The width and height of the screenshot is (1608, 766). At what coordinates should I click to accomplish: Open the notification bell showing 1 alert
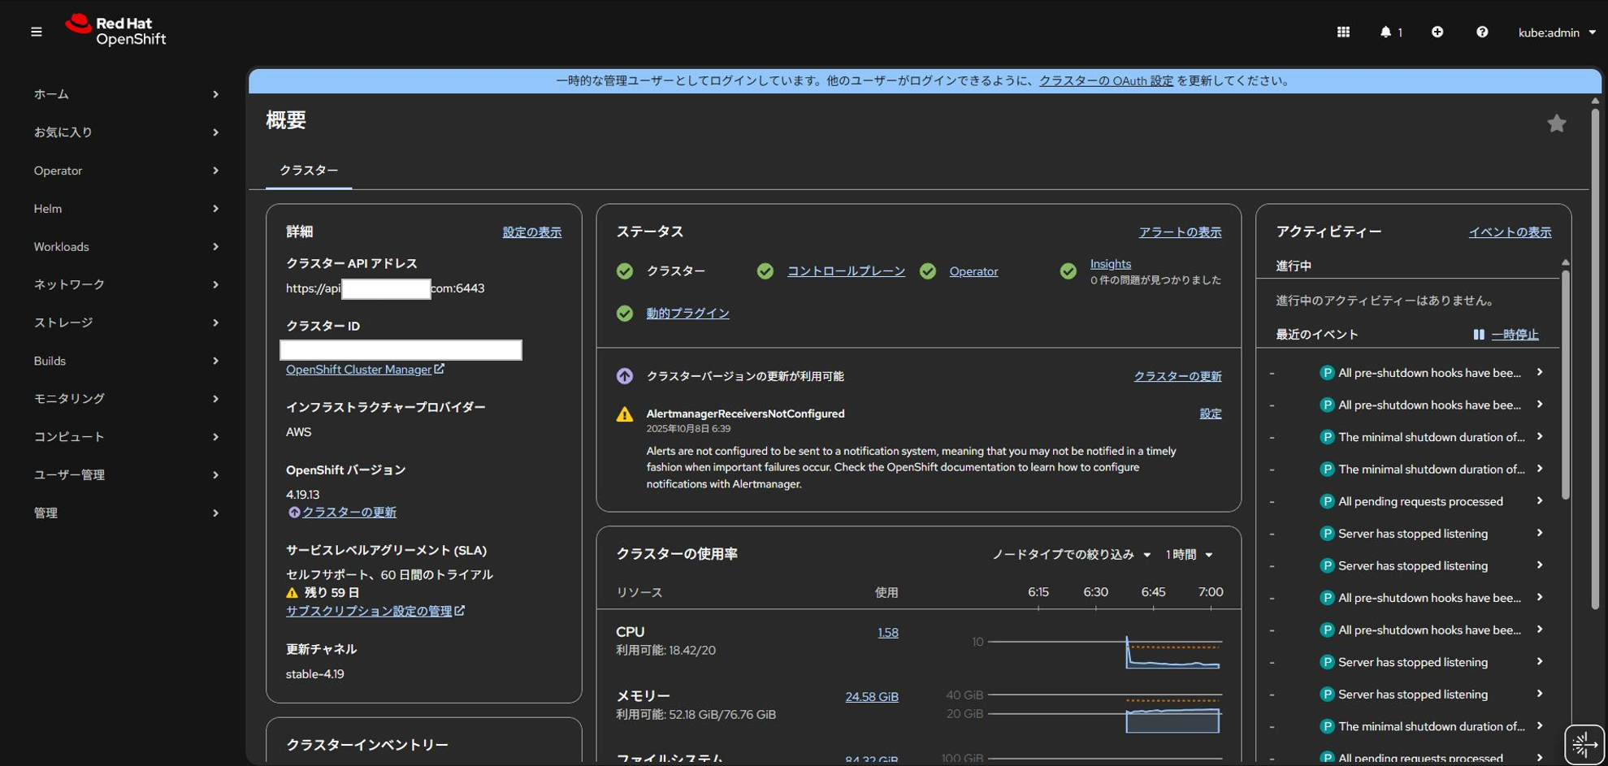1387,32
